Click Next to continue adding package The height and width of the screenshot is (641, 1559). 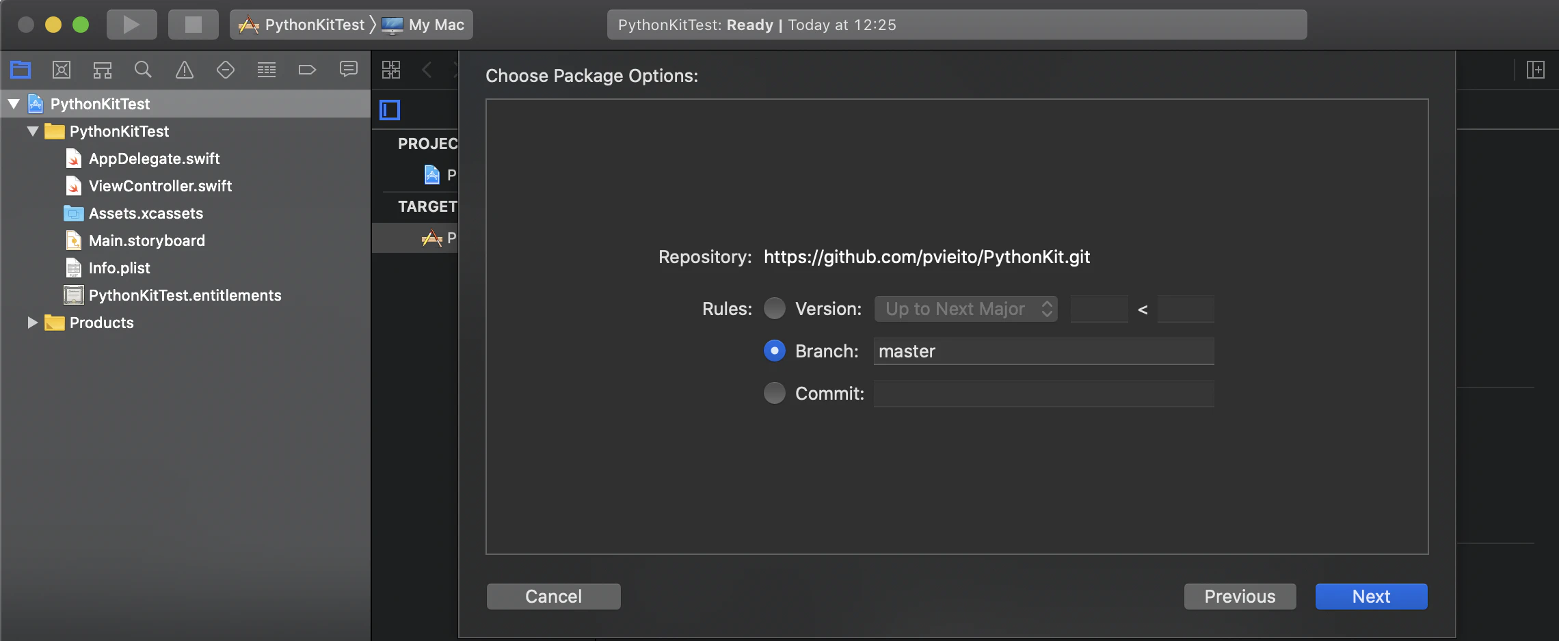point(1372,597)
